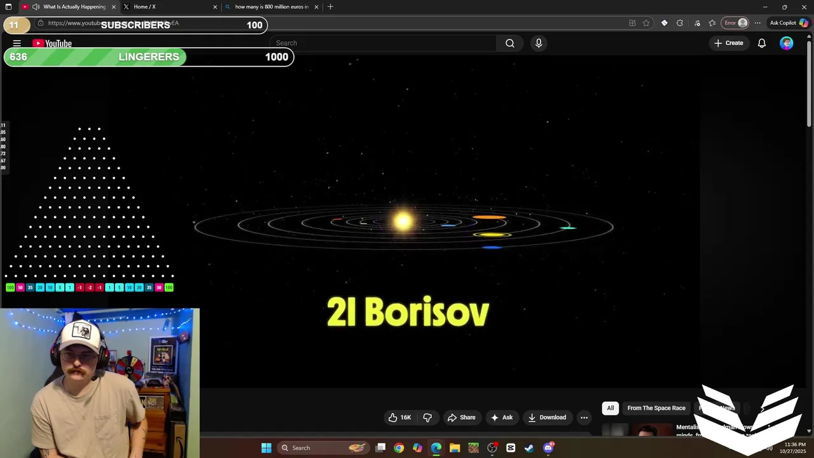Image resolution: width=814 pixels, height=458 pixels.
Task: Open the YouTube guide hamburger menu
Action: tap(17, 43)
